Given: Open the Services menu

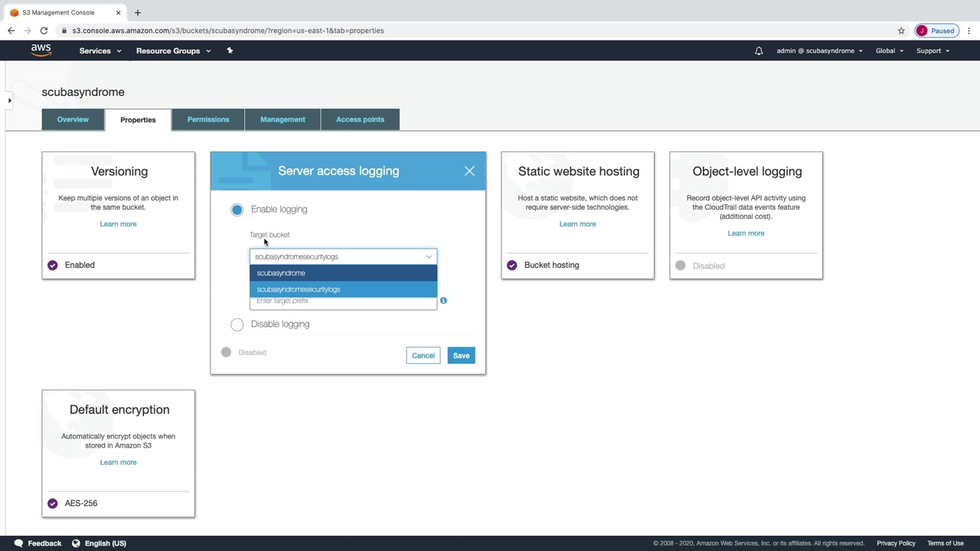Looking at the screenshot, I should [x=100, y=51].
